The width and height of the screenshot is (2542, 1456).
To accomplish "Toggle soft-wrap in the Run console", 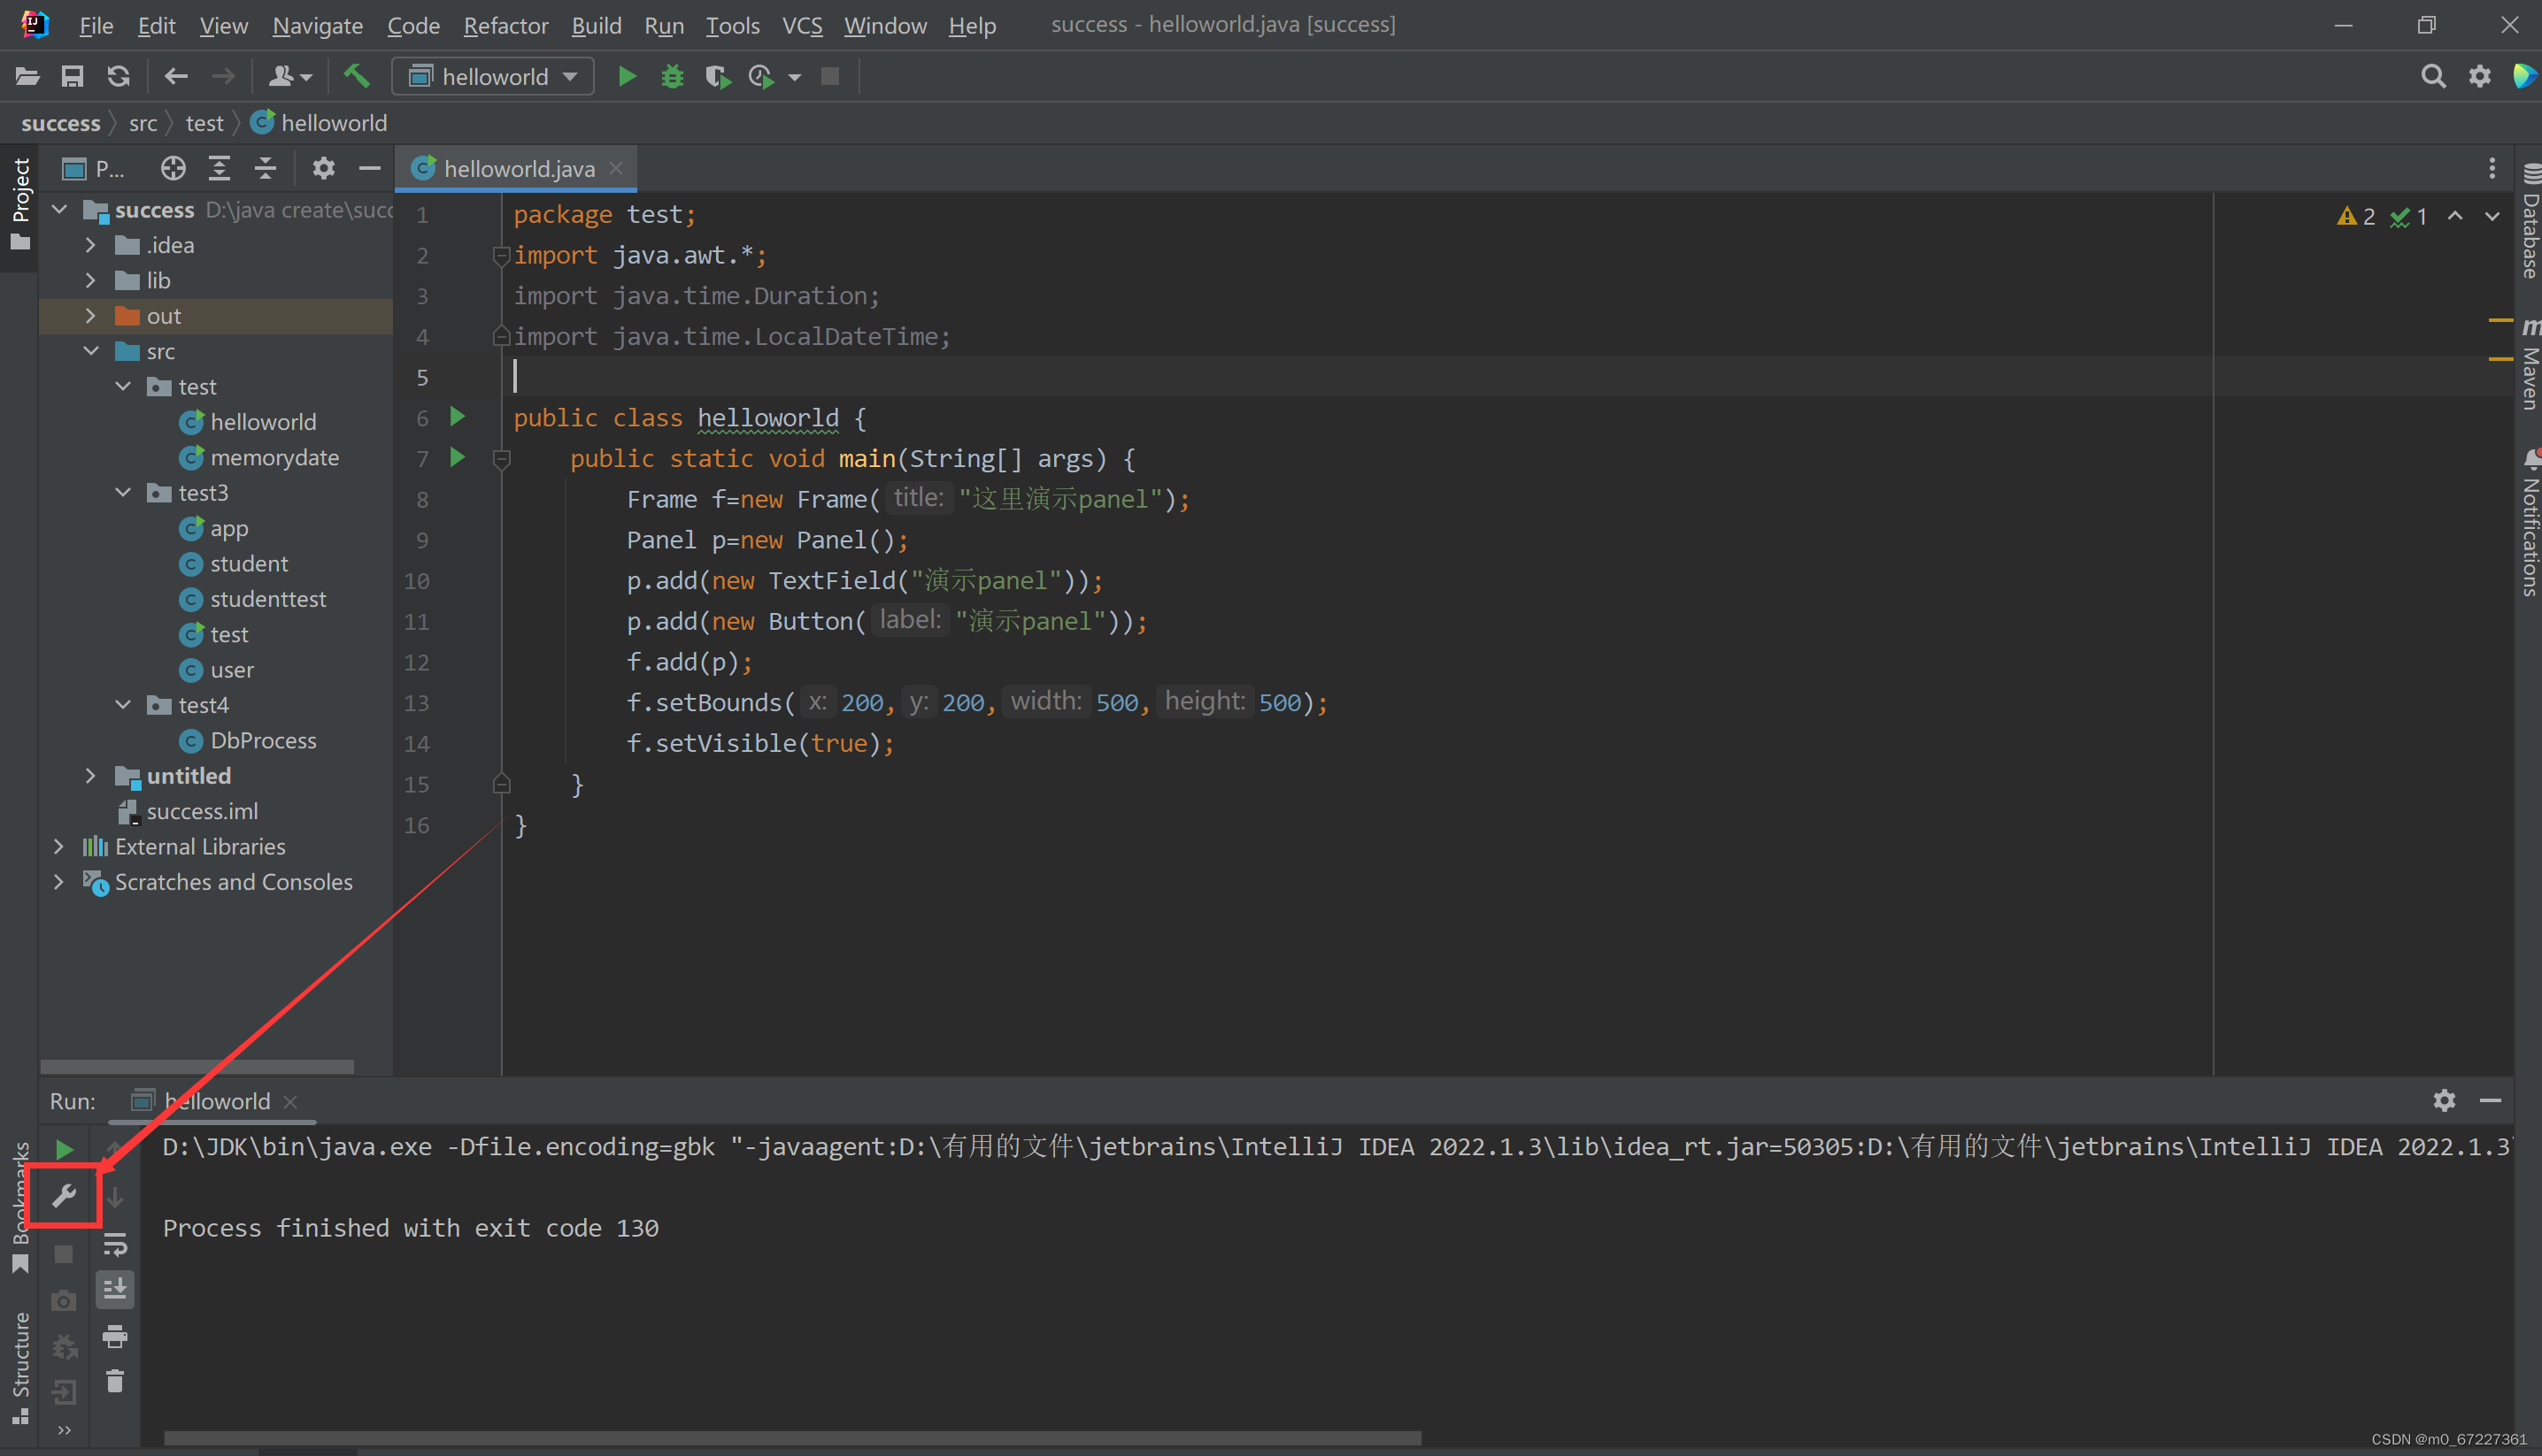I will pyautogui.click(x=115, y=1244).
